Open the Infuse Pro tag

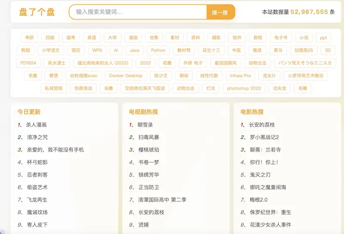(x=240, y=76)
